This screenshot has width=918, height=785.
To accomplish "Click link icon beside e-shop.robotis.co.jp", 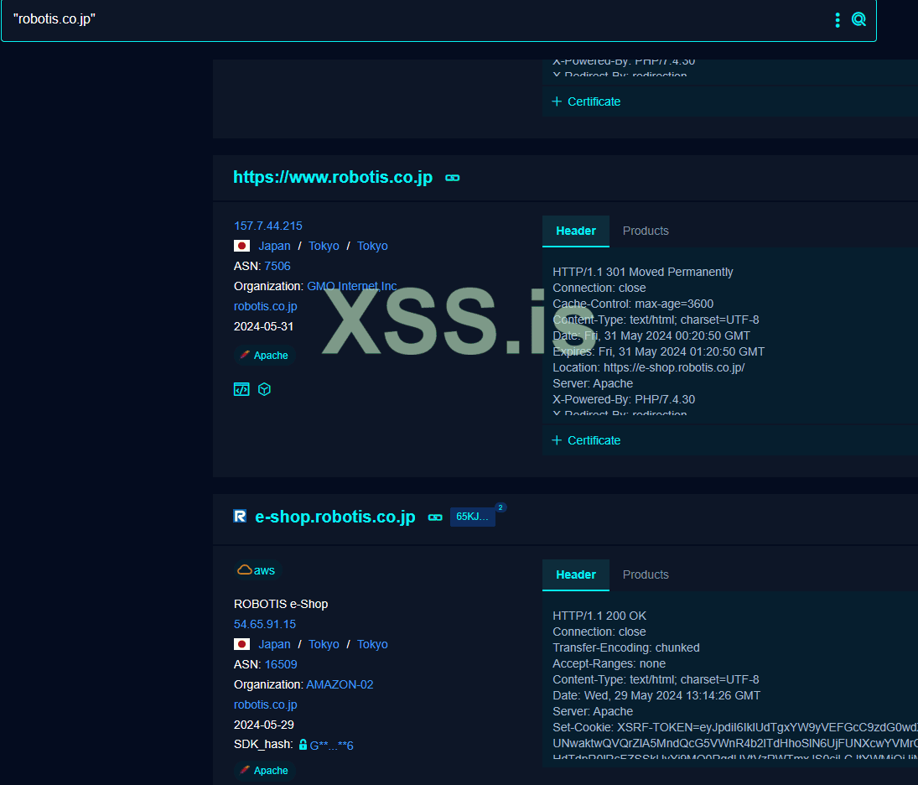I will 435,517.
